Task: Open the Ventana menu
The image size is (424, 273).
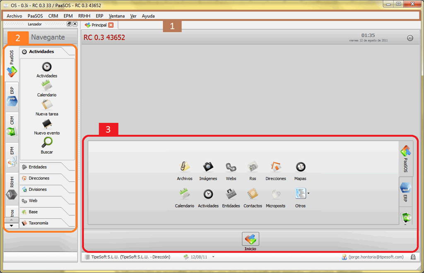Action: pyautogui.click(x=116, y=16)
